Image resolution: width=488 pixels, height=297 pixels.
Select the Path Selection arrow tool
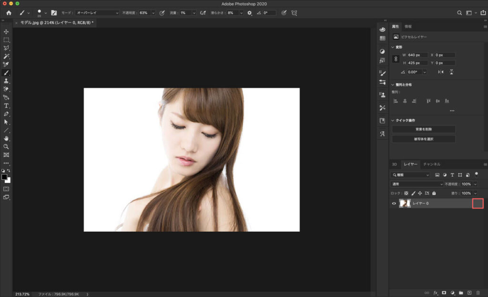point(6,122)
